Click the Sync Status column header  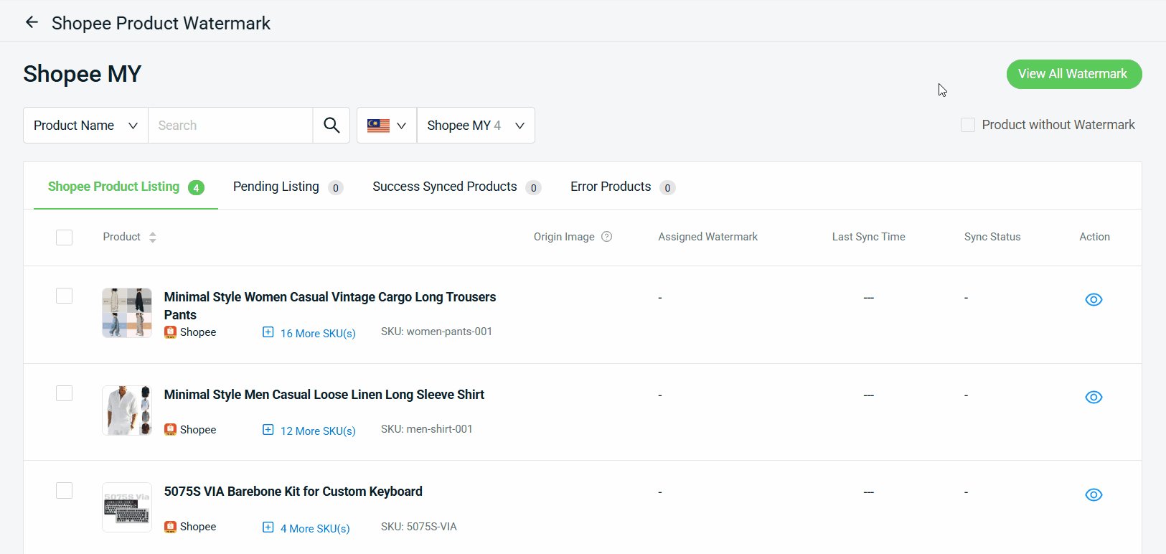(x=992, y=237)
